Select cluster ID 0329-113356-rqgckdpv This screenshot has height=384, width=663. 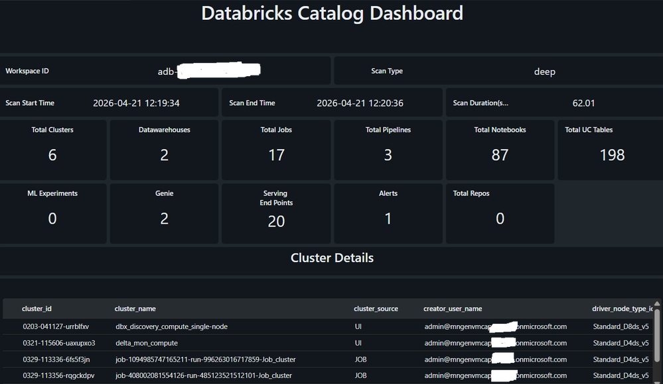pos(59,375)
